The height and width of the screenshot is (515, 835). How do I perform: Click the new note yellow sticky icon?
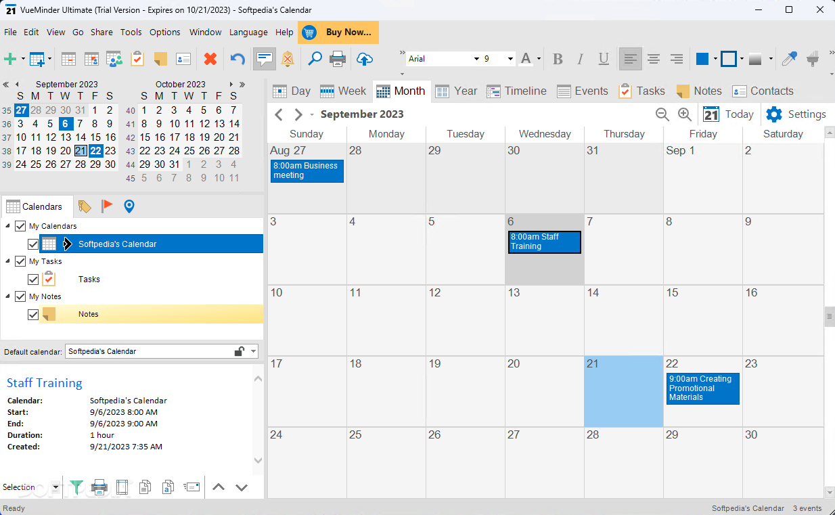point(160,59)
